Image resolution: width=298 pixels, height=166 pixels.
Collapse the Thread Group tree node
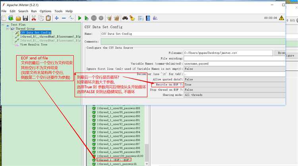(x=8, y=29)
